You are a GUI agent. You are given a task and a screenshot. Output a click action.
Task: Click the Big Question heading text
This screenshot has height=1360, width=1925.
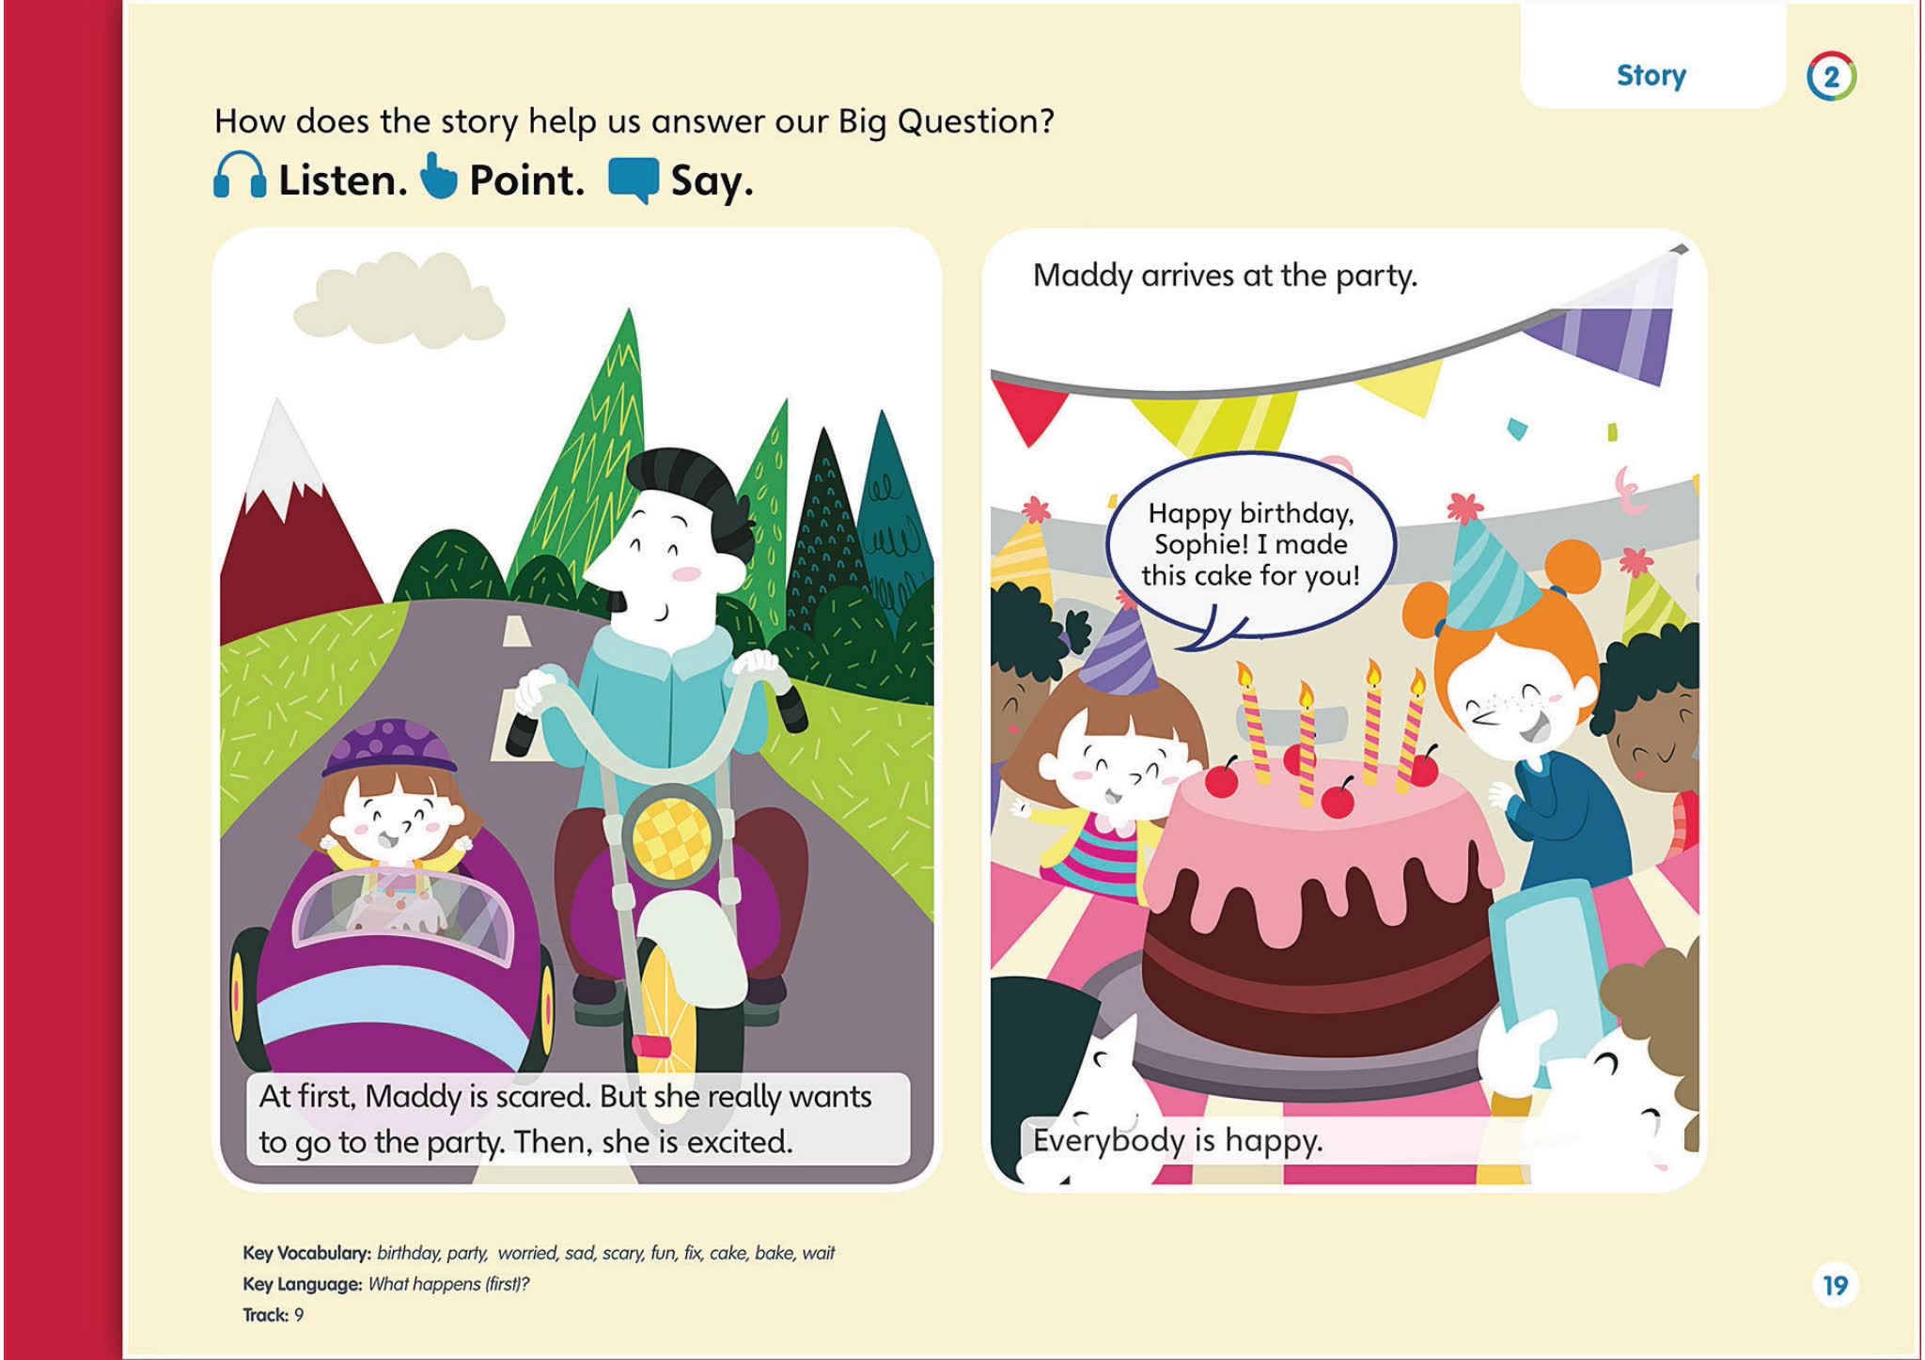click(634, 121)
